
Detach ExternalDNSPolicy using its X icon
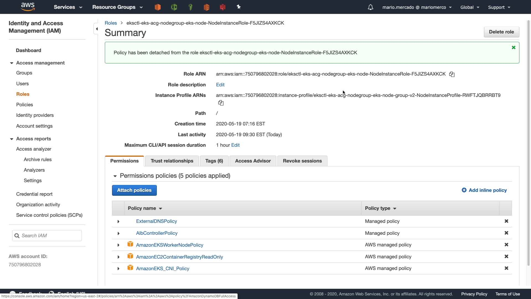[x=506, y=221]
